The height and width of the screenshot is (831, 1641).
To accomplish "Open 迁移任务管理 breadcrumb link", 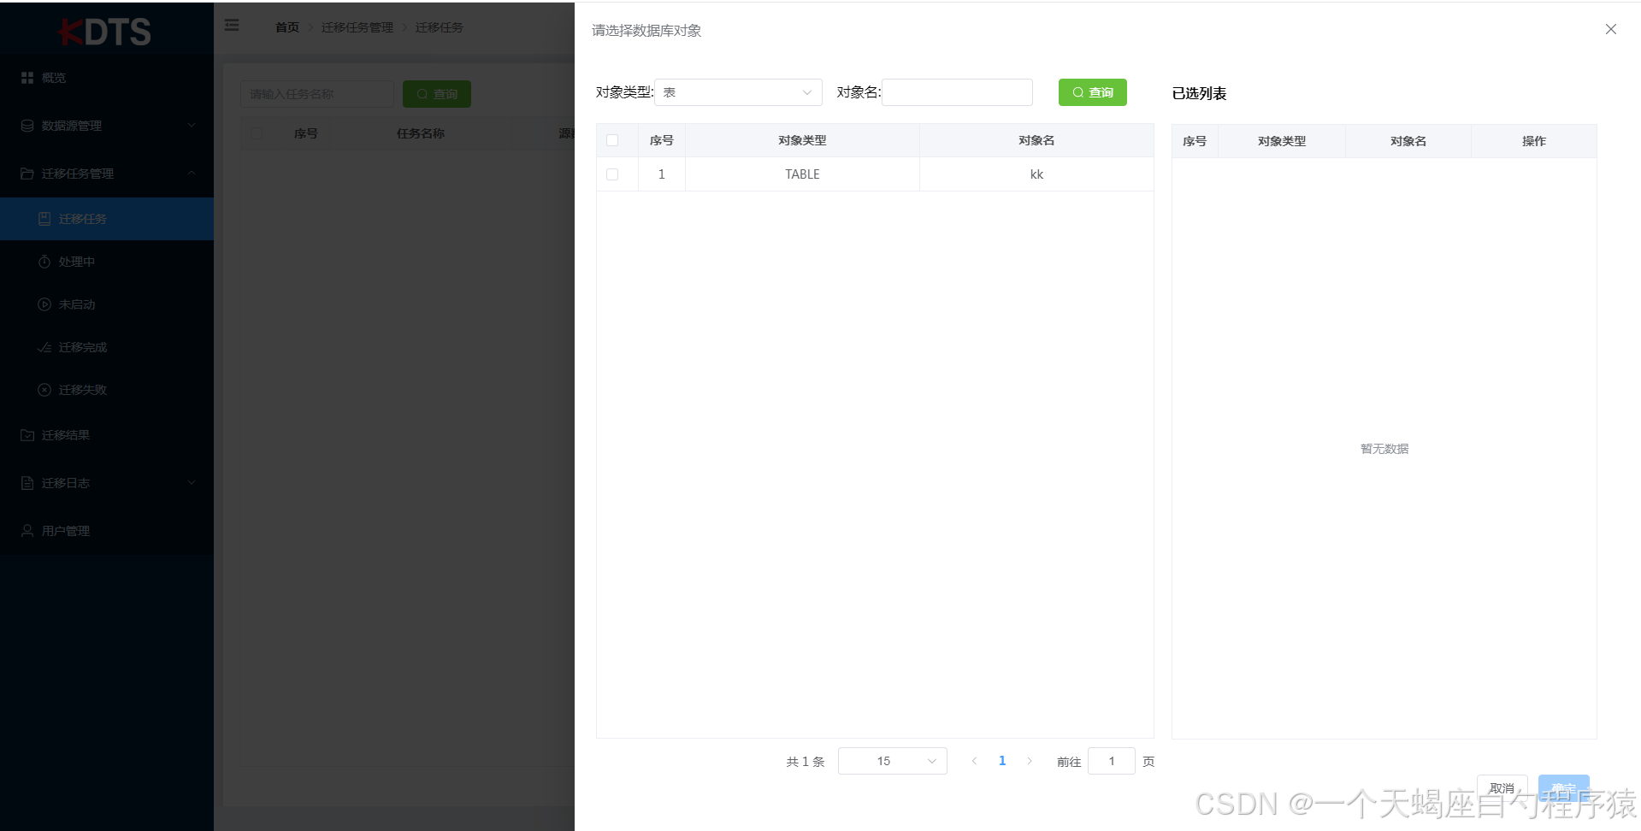I will pyautogui.click(x=357, y=27).
